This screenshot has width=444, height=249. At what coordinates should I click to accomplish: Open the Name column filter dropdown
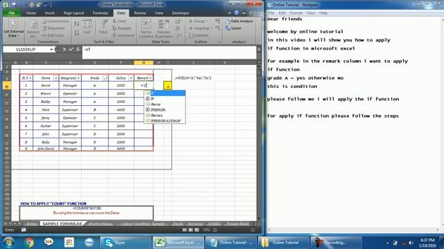tap(55, 78)
